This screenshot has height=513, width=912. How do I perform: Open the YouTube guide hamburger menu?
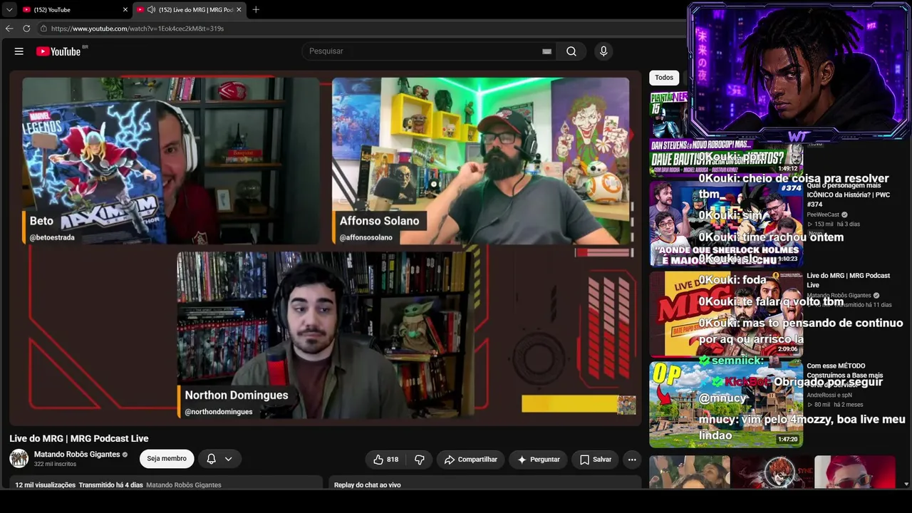tap(19, 51)
